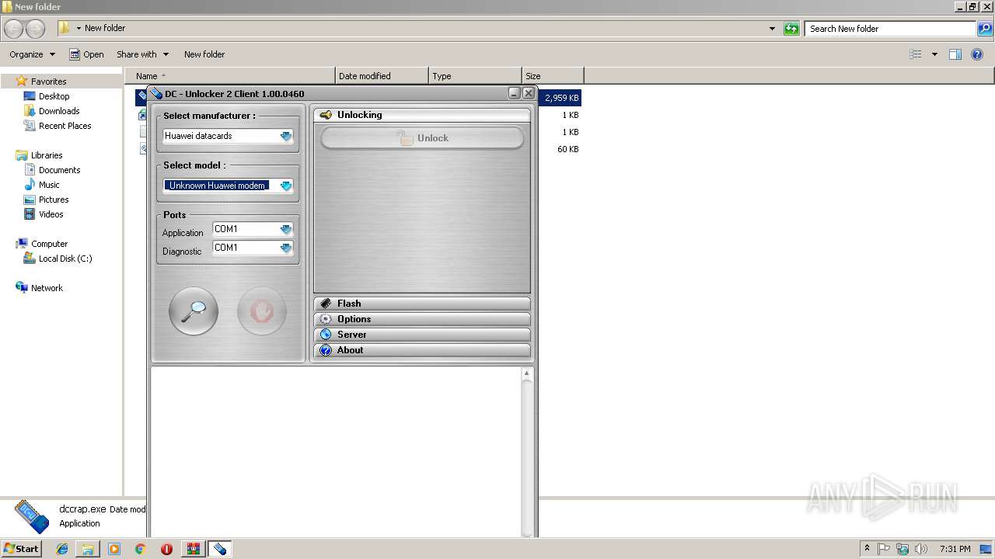Click the address bar refresh icon
995x559 pixels.
[x=791, y=29]
